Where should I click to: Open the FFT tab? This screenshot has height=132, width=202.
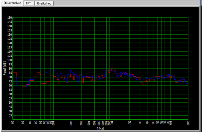pyautogui.click(x=28, y=3)
